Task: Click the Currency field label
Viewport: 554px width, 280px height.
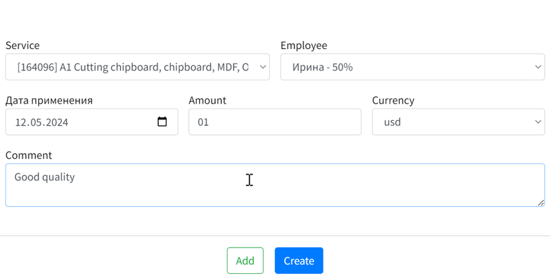Action: coord(393,100)
